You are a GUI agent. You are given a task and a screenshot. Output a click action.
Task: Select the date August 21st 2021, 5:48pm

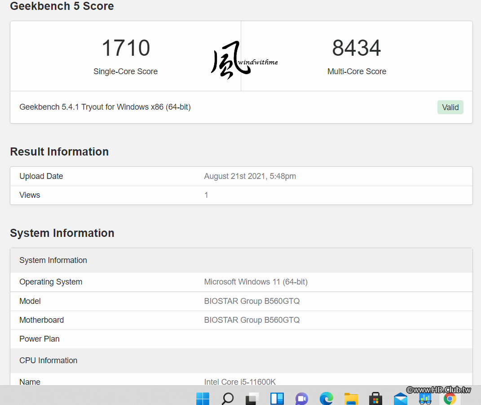(250, 176)
